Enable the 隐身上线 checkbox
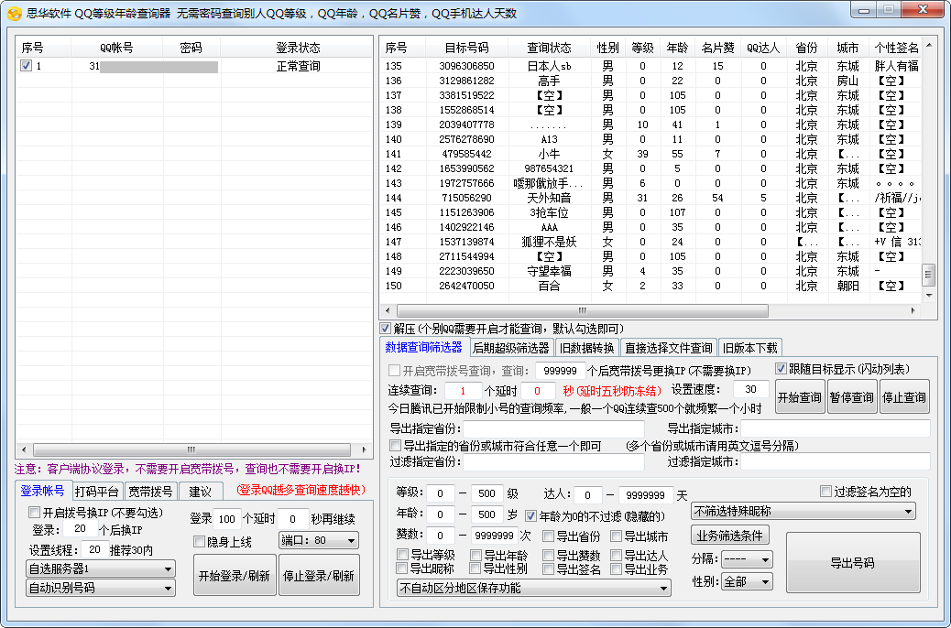Image resolution: width=951 pixels, height=628 pixels. pos(199,542)
